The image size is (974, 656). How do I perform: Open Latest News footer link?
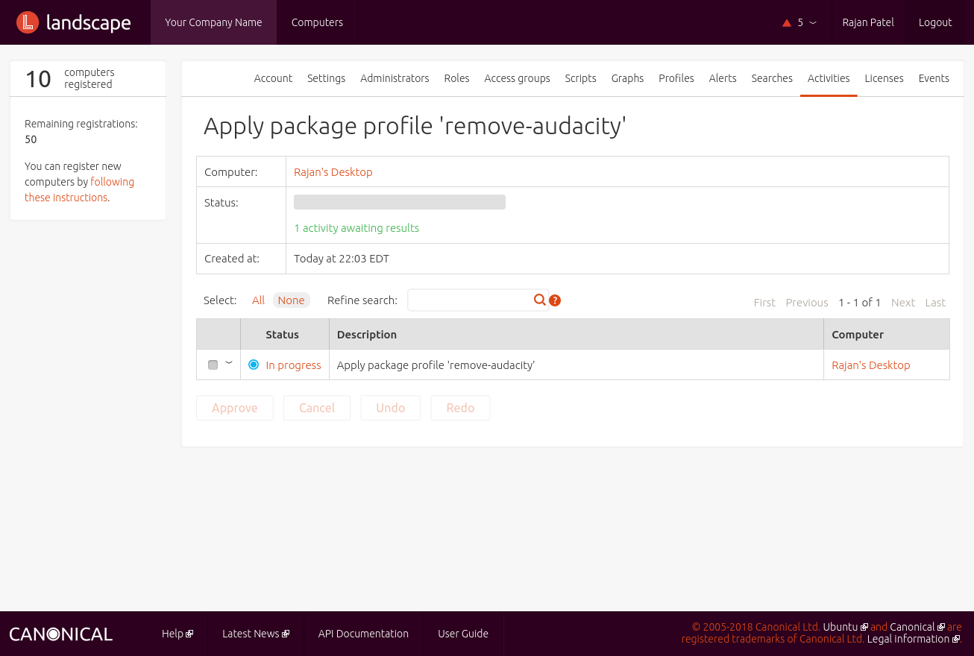click(251, 634)
